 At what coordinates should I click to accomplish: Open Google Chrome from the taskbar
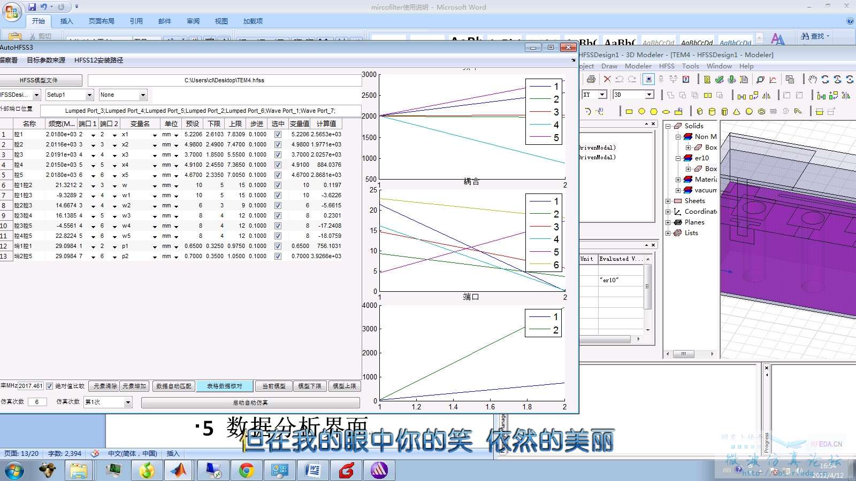(246, 470)
